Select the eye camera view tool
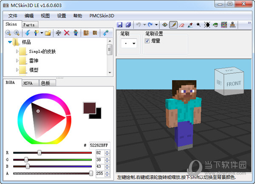This screenshot has height=184, width=255. [x=165, y=25]
